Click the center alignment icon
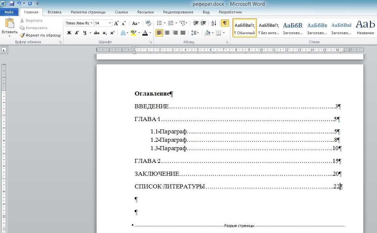The image size is (377, 233). 167,33
